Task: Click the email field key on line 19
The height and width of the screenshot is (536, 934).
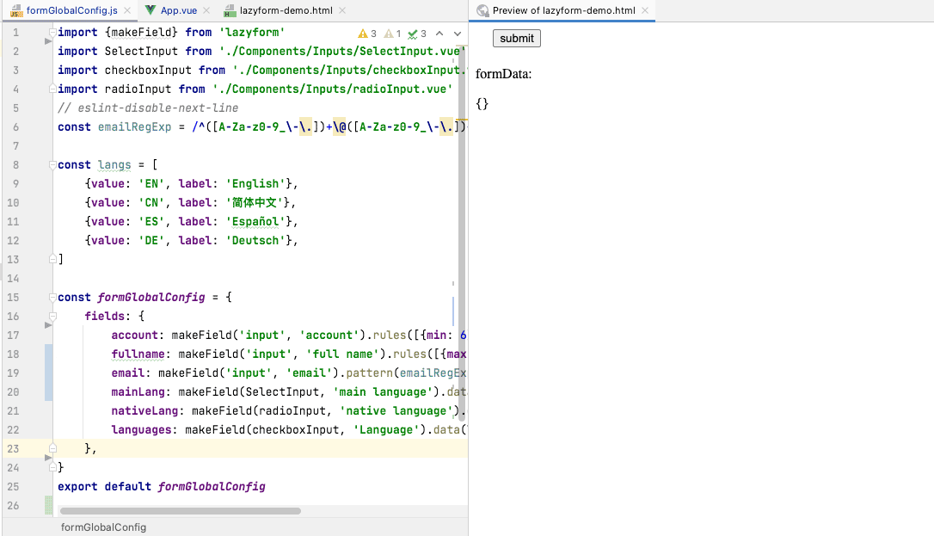Action: pyautogui.click(x=127, y=373)
